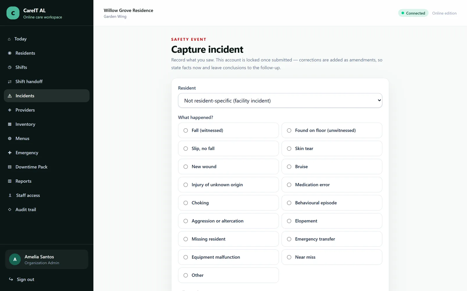Open Staff access settings
Screen dimensions: 467x291
pos(47,195)
